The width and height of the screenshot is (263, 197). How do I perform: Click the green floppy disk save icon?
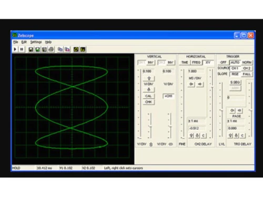[37, 49]
